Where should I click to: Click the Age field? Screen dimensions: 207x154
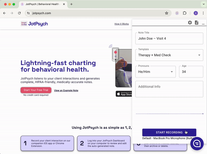pos(191,72)
